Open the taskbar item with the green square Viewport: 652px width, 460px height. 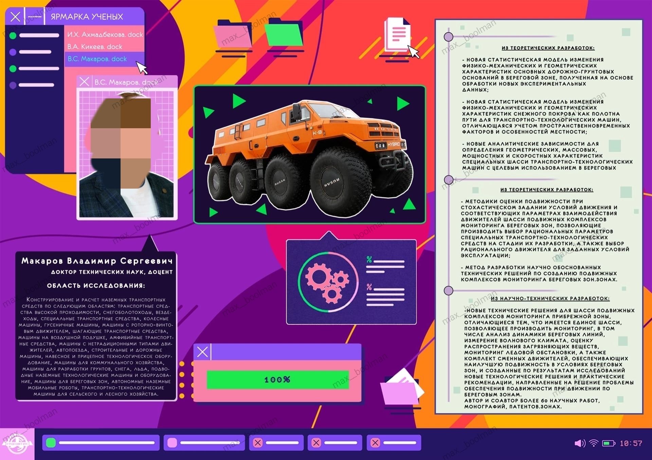point(101,443)
